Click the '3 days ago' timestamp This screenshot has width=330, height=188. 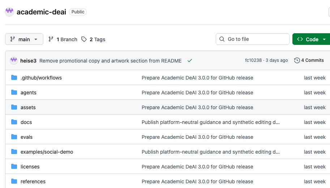coord(277,60)
